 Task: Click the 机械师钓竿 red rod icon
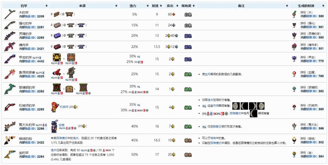pos(10,107)
